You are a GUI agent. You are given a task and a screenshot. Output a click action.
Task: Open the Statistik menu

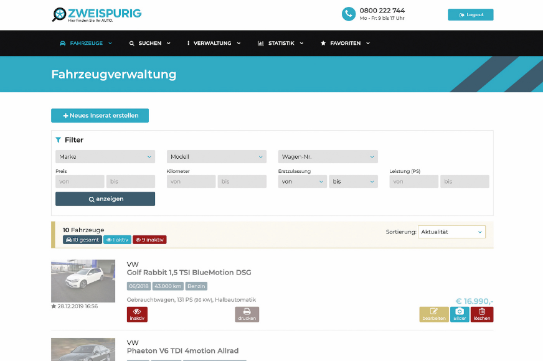click(x=280, y=44)
